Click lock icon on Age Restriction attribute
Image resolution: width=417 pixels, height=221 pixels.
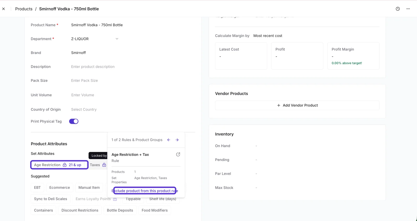65,165
